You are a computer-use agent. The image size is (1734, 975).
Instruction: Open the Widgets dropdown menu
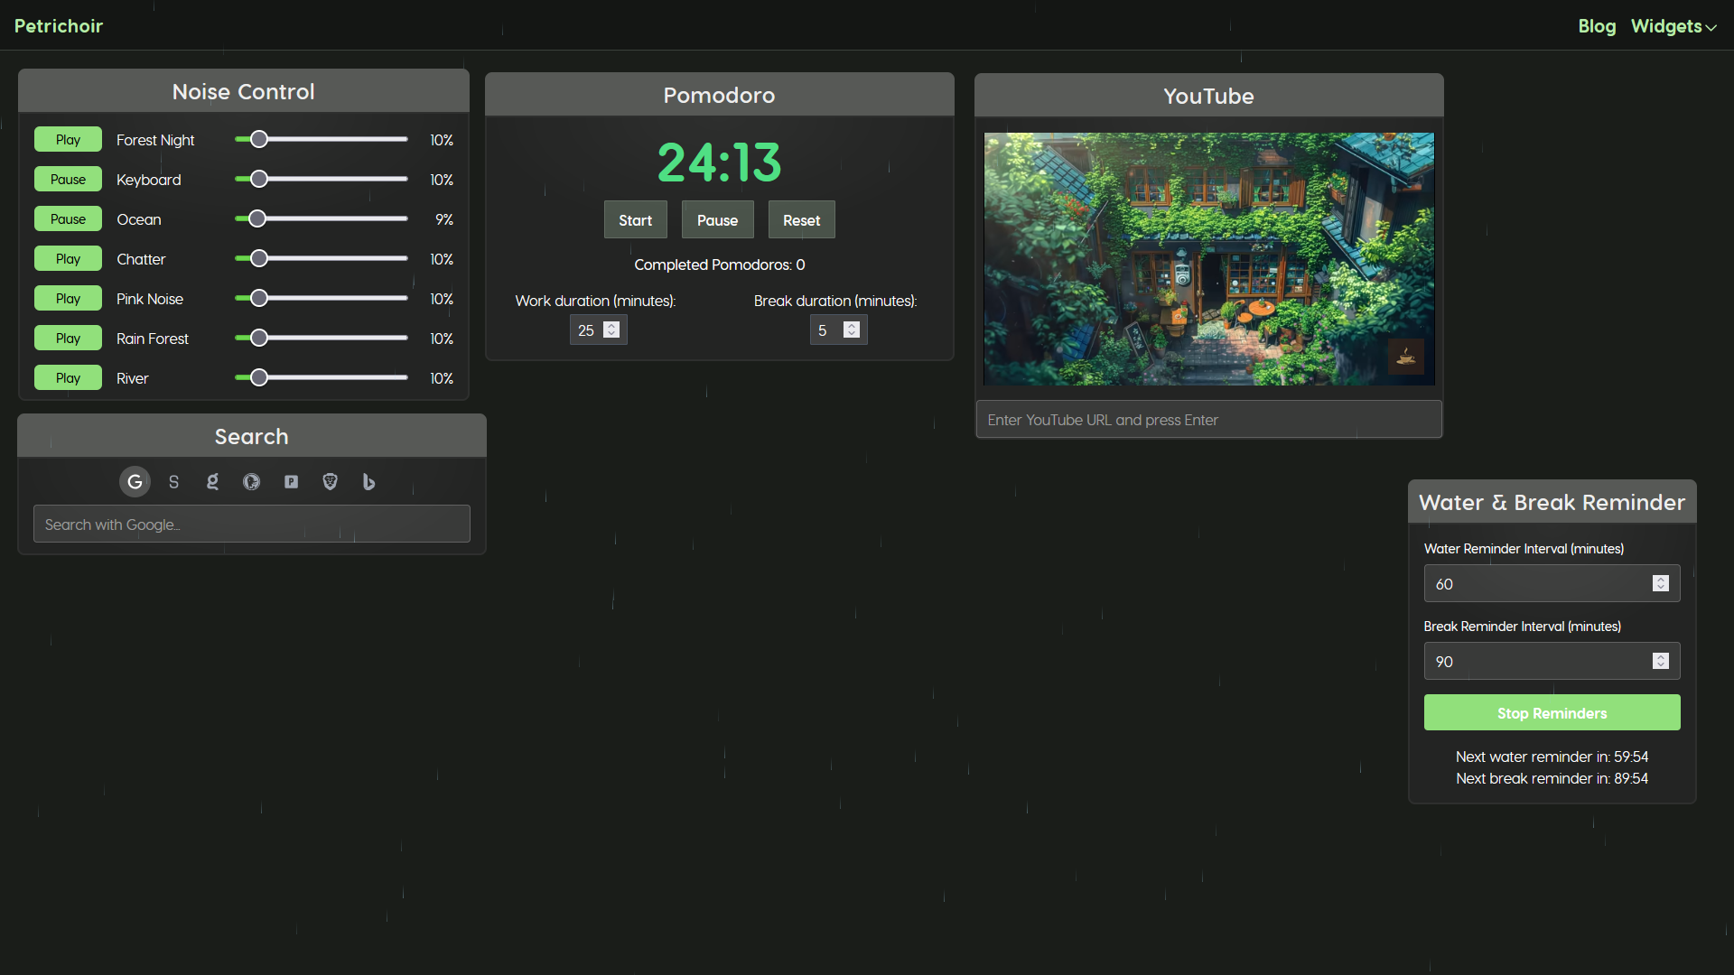click(x=1673, y=26)
